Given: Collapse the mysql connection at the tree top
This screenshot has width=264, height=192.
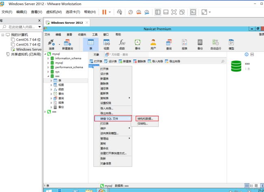Looking at the screenshot, I should [45, 54].
